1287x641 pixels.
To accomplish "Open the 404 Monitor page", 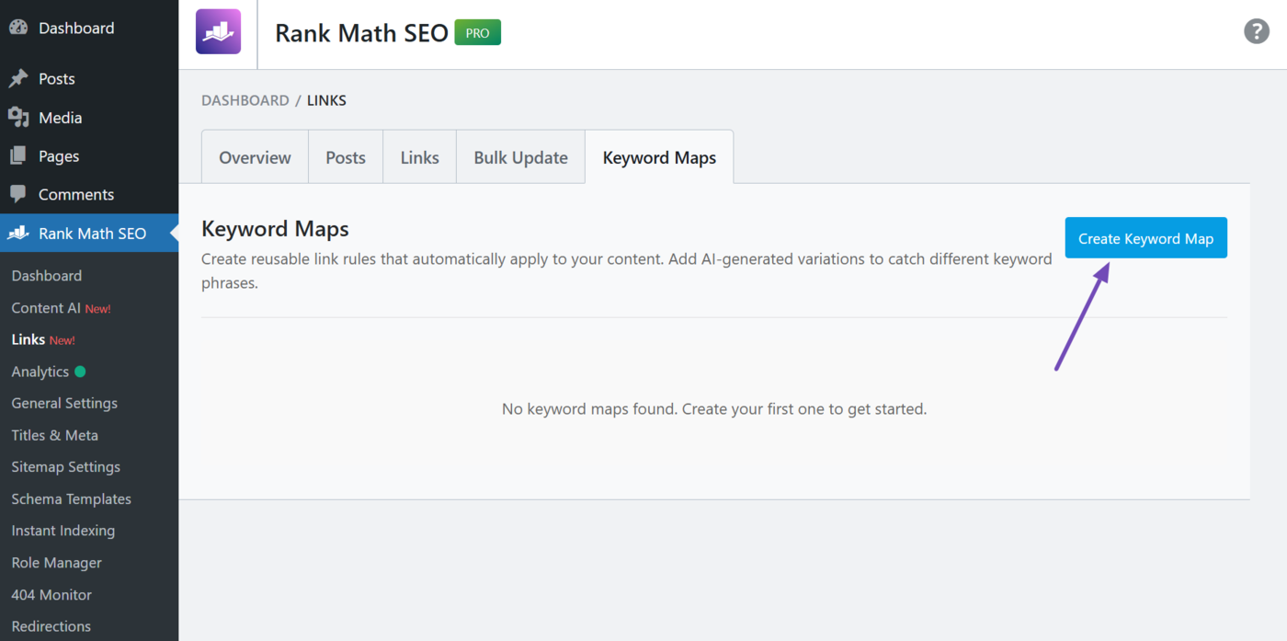I will point(51,594).
